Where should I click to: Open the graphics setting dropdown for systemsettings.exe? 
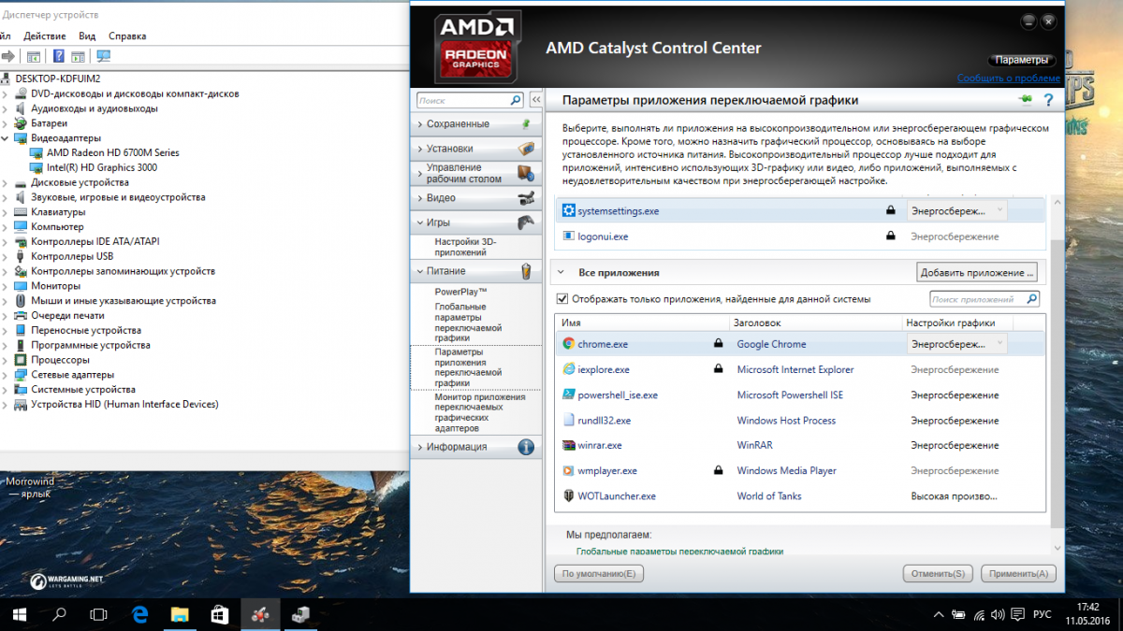(x=956, y=210)
